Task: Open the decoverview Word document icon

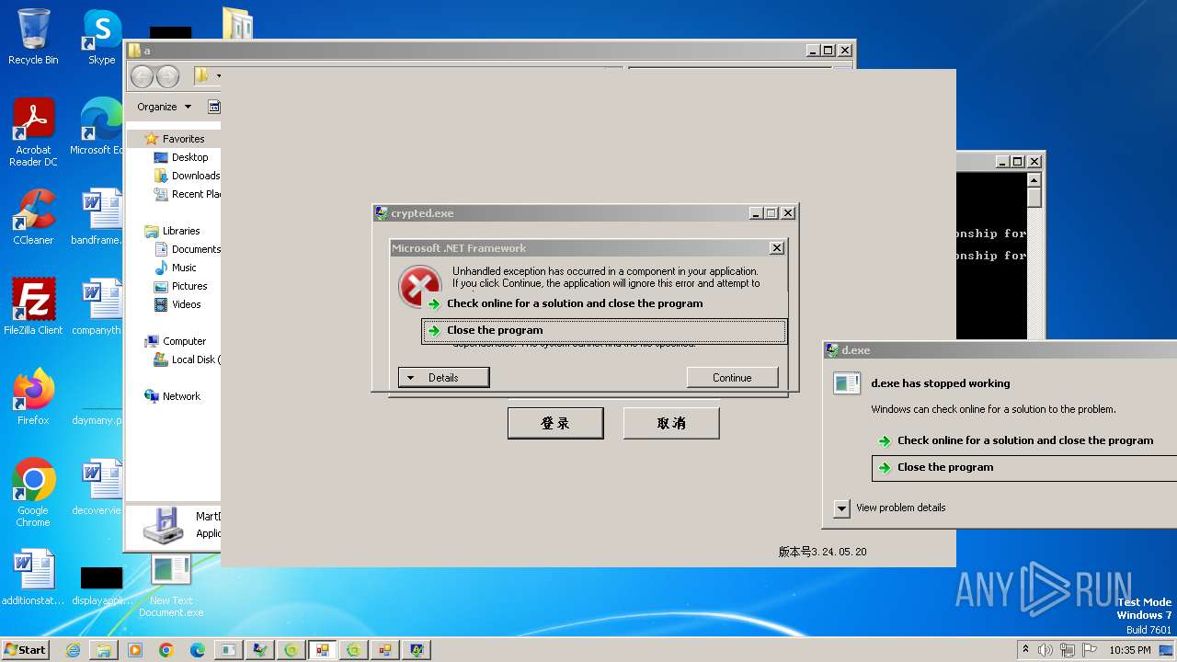Action: click(99, 486)
